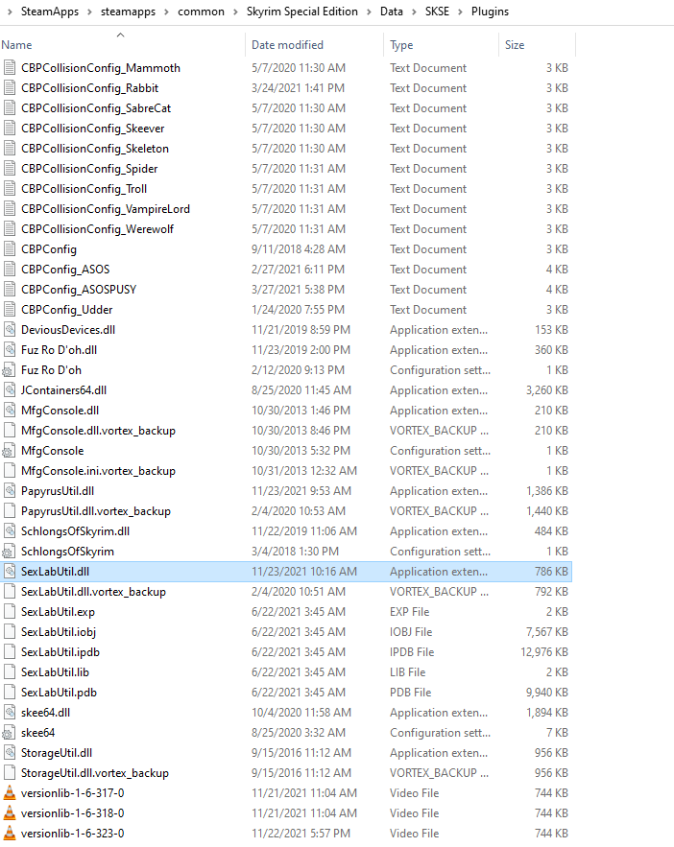Click the gear config icon for Fuz Ro D'oh
Screen dimensions: 674x847
click(x=9, y=370)
